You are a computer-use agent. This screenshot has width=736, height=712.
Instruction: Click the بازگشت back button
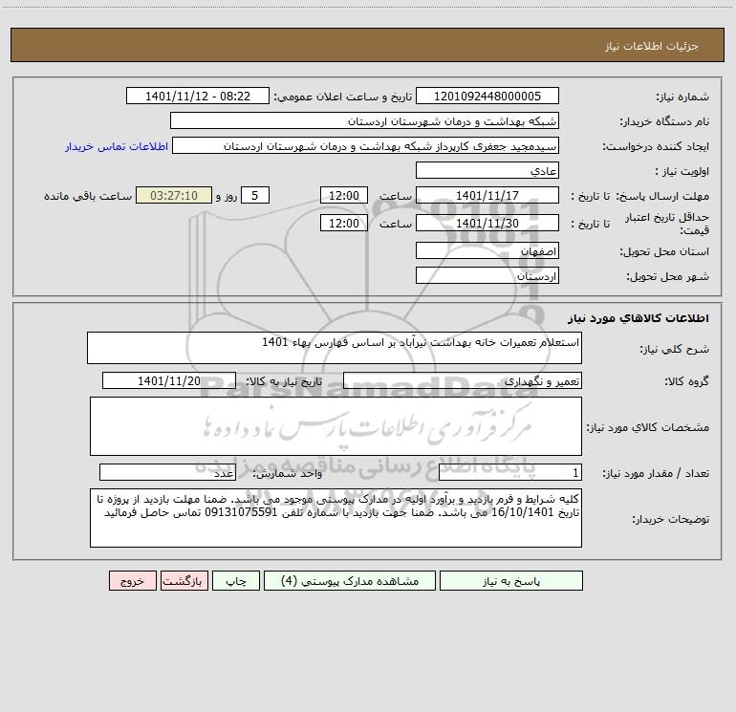point(184,580)
